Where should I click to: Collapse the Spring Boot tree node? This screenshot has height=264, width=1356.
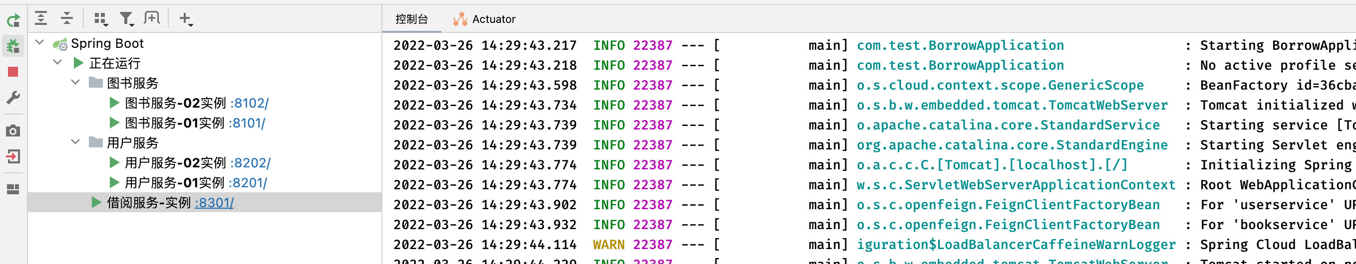pos(39,42)
